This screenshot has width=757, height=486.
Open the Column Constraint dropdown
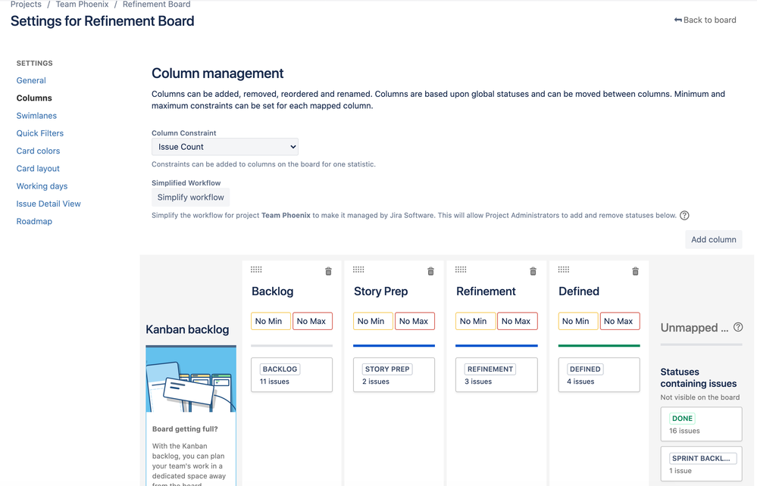(225, 147)
